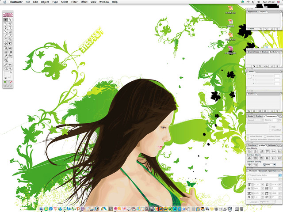The image size is (283, 212).
Task: Select the Zoom magnifier tool
Action: 10,68
